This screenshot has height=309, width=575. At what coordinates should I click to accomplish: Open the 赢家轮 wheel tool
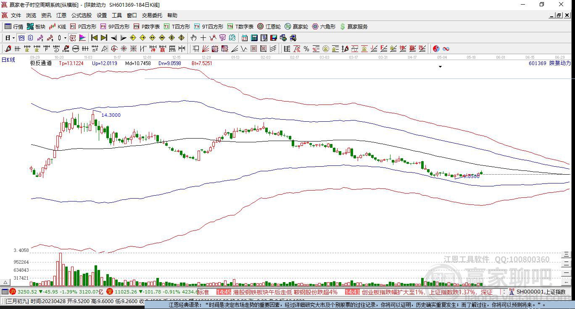pyautogui.click(x=296, y=26)
